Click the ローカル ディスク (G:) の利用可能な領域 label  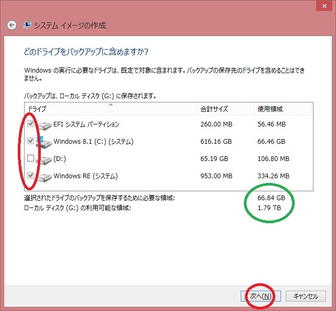pos(77,208)
